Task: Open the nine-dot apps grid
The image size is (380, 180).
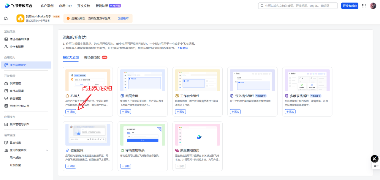Action: [x=364, y=6]
